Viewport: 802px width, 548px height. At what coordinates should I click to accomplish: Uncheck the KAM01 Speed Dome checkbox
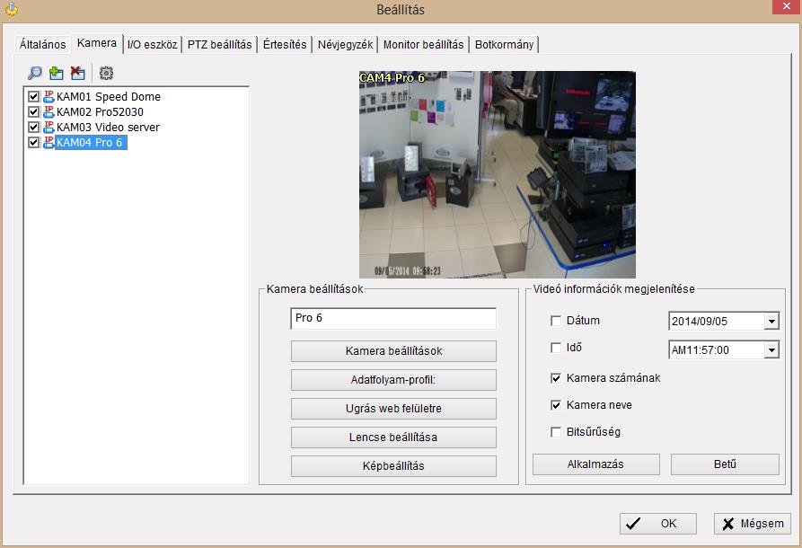34,97
